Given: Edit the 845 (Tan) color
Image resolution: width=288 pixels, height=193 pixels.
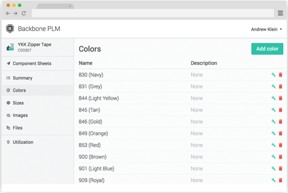Looking at the screenshot, I should pyautogui.click(x=273, y=110).
